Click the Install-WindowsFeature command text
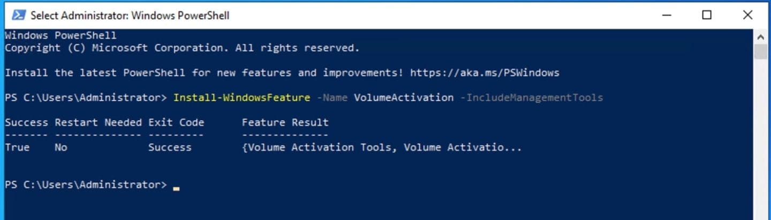 point(241,98)
